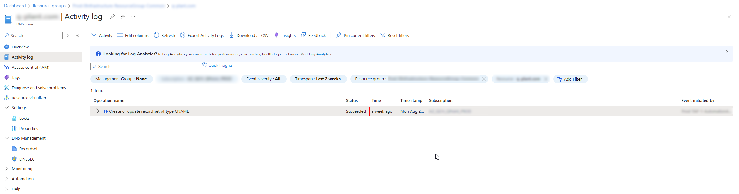
Task: Click Reset filters
Action: (395, 35)
